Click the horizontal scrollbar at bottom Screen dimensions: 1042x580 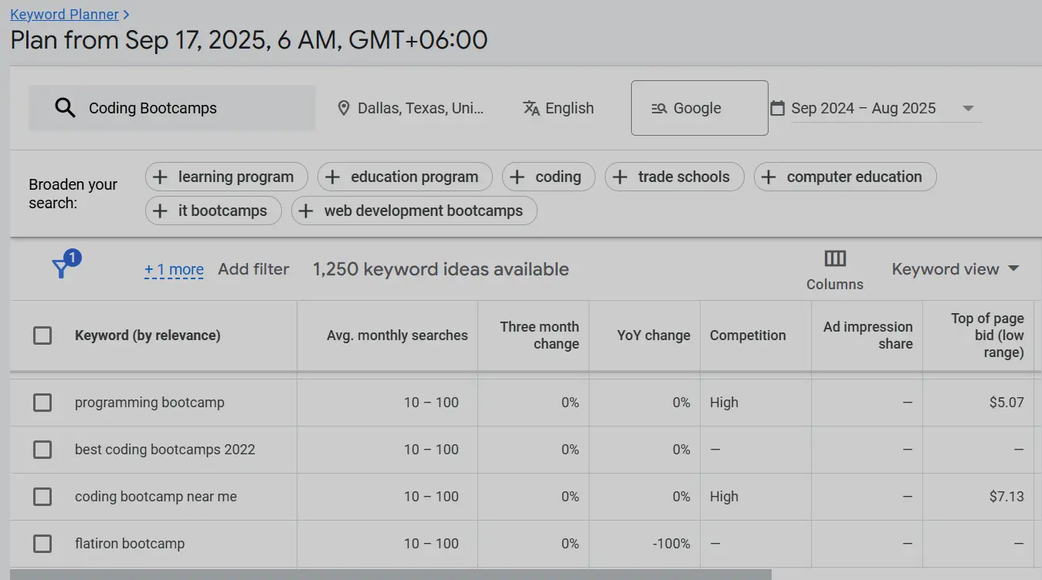[x=390, y=574]
